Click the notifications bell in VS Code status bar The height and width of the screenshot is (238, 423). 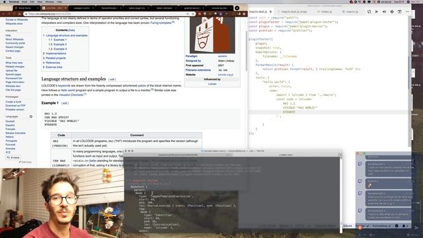click(404, 226)
